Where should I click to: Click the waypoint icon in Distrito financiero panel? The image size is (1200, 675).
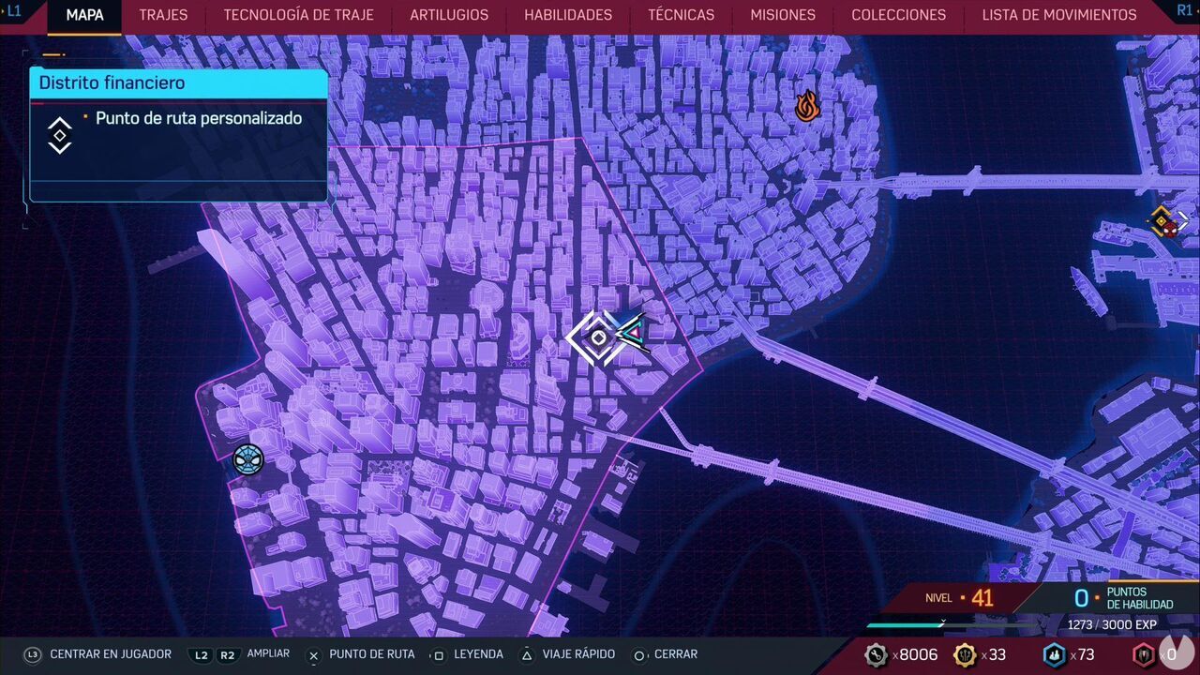58,135
